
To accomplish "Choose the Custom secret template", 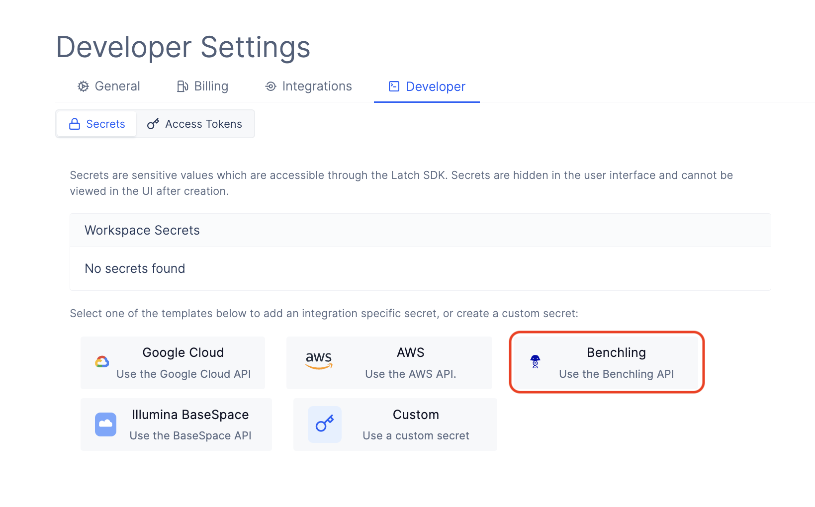I will click(x=395, y=424).
